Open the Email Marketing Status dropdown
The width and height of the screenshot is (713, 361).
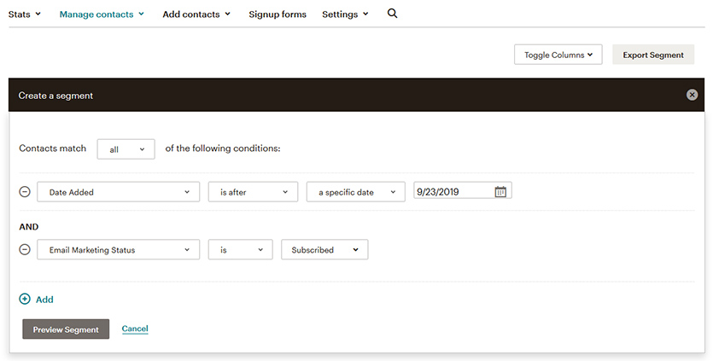[x=118, y=249]
